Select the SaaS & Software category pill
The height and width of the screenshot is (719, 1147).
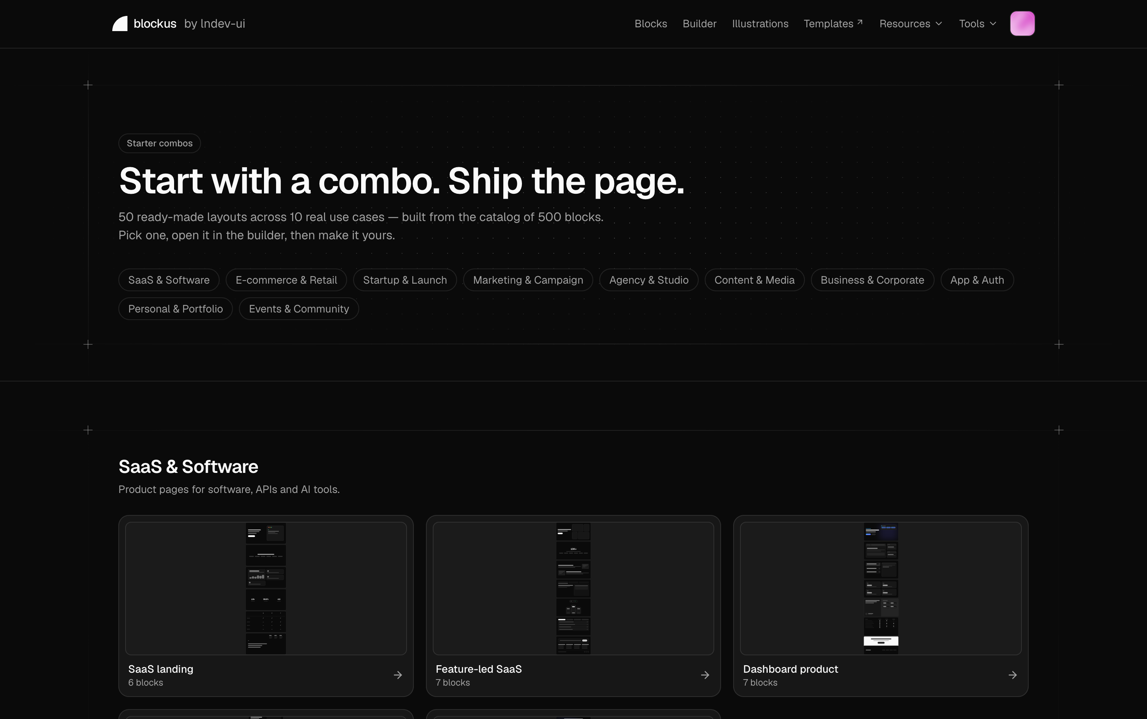pyautogui.click(x=169, y=280)
